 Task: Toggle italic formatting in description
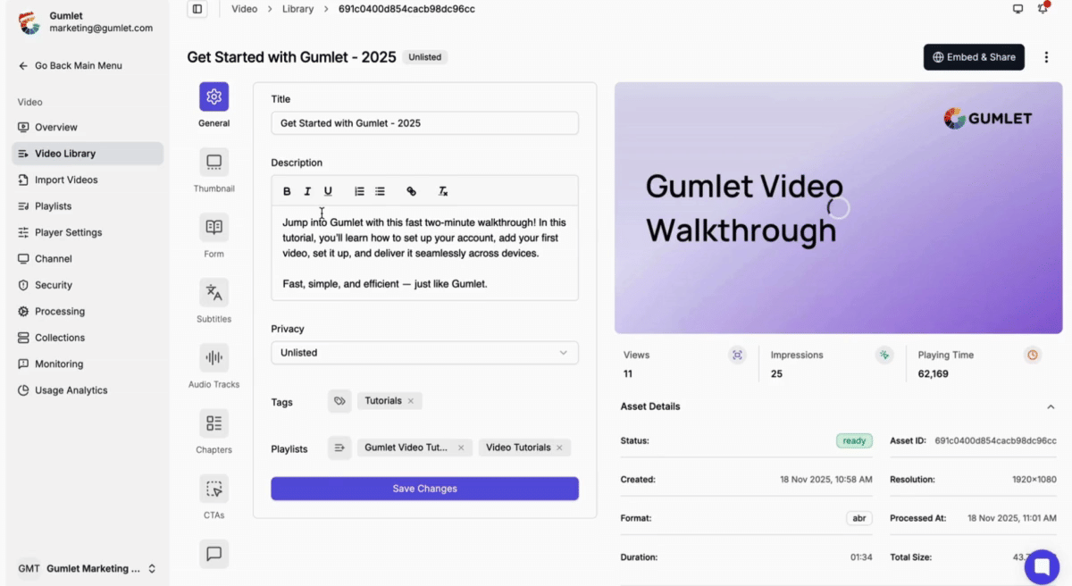click(307, 191)
